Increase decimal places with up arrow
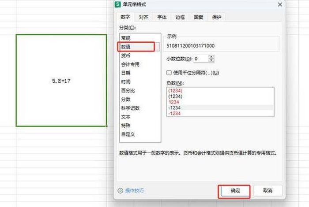Image resolution: width=309 pixels, height=207 pixels. click(211, 57)
